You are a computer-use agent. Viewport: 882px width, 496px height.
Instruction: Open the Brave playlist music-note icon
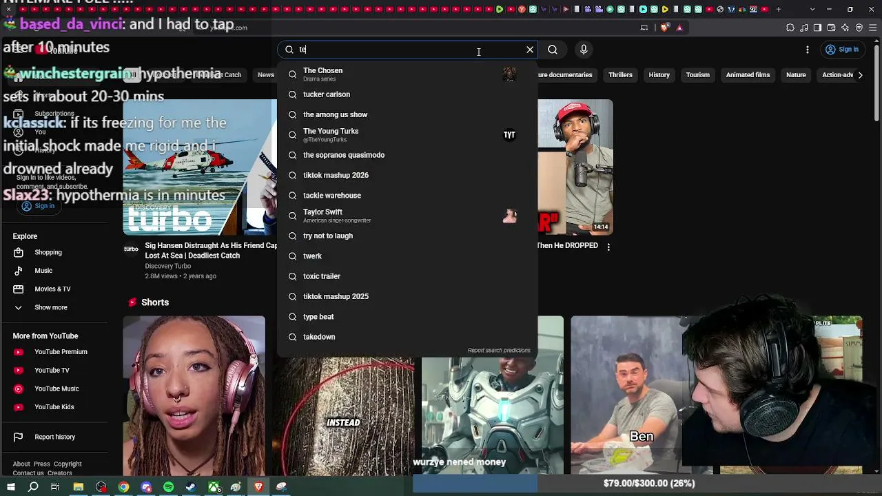coord(803,28)
